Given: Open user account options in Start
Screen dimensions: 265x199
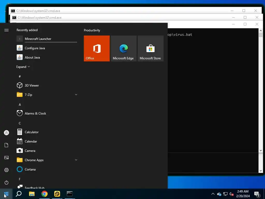Looking at the screenshot, I should click(6, 133).
